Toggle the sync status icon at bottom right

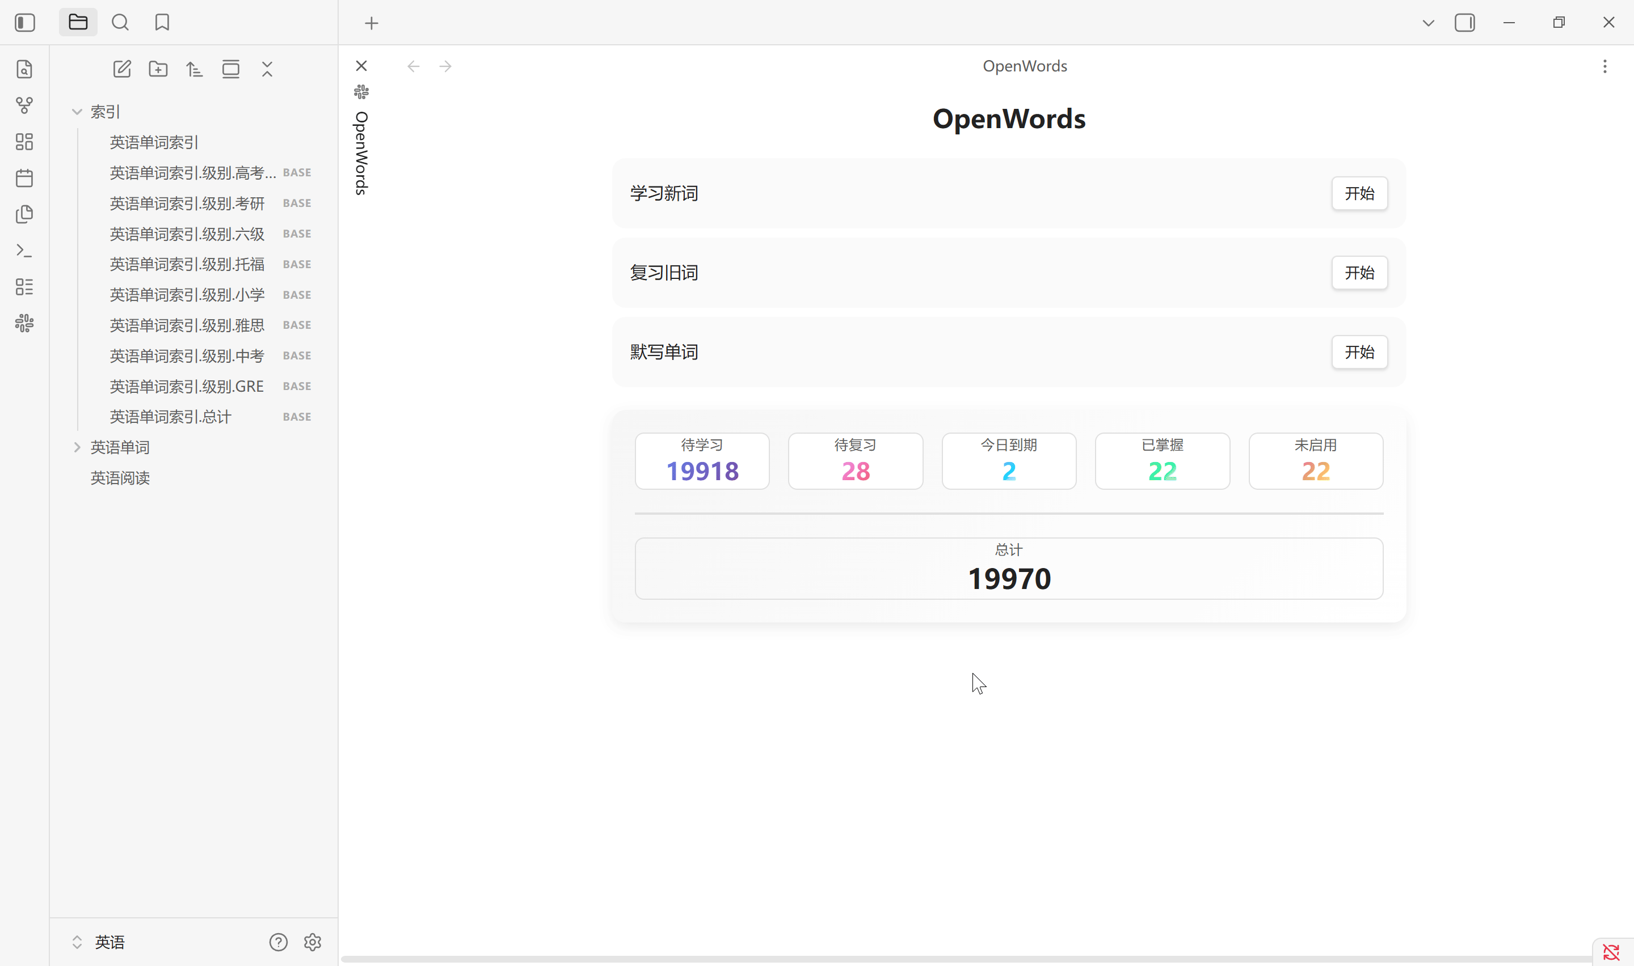1611,952
